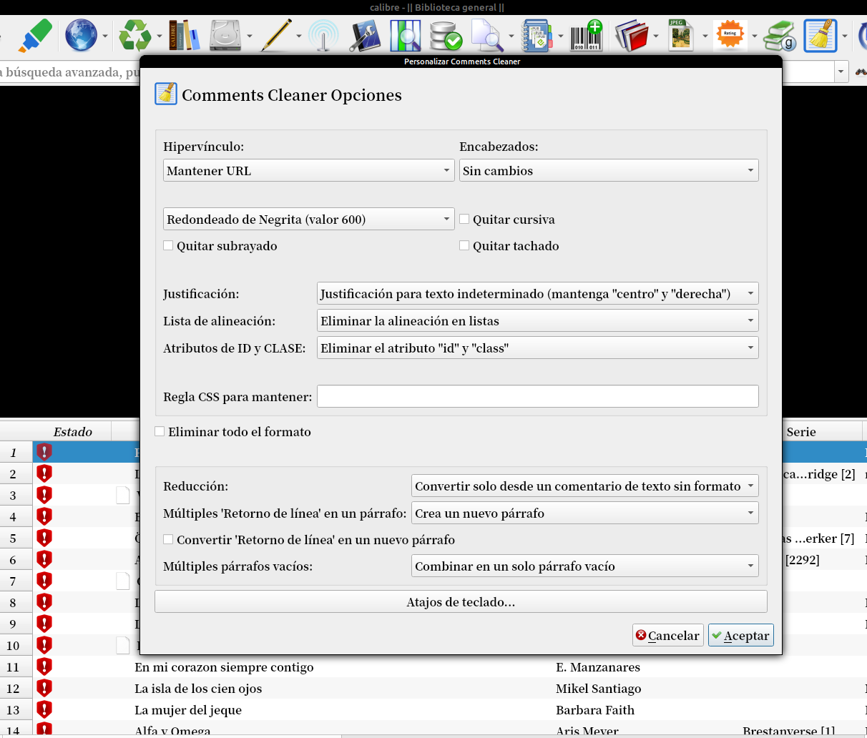Screen dimensions: 867x738
Task: Open the Justificación dropdown
Action: coord(538,293)
